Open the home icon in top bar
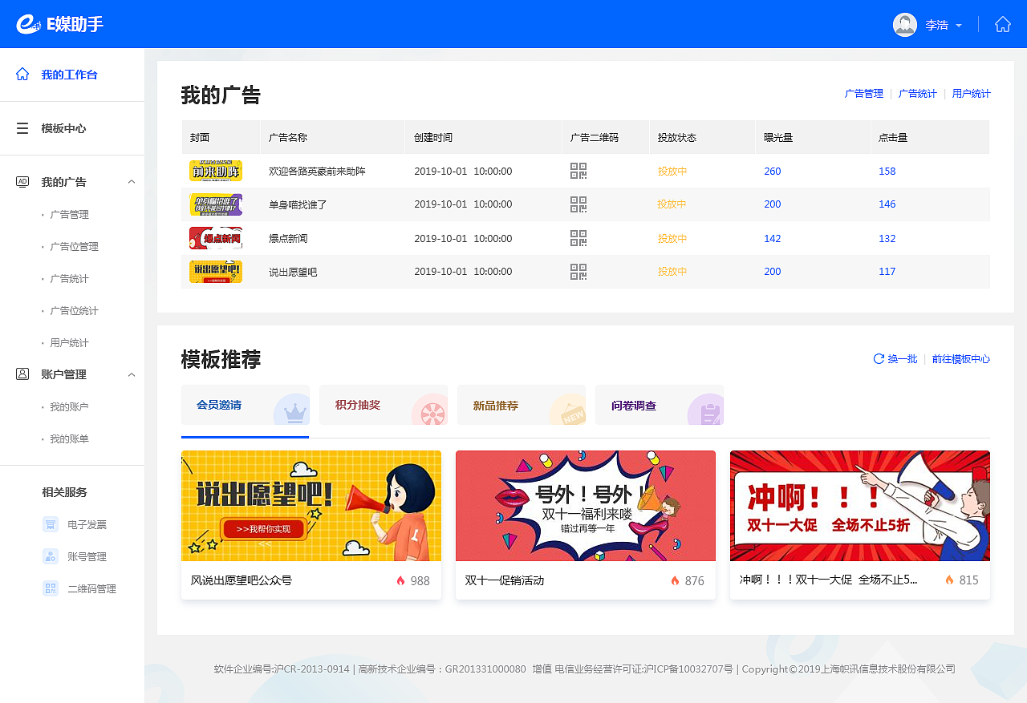This screenshot has height=703, width=1027. [x=1003, y=24]
